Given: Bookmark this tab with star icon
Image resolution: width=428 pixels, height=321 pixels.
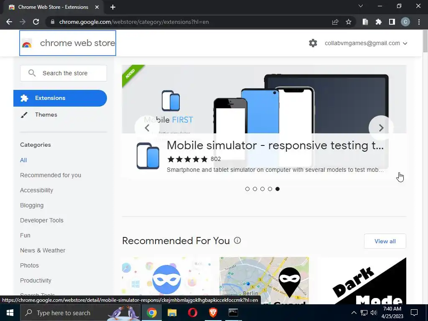Looking at the screenshot, I should click(x=349, y=22).
